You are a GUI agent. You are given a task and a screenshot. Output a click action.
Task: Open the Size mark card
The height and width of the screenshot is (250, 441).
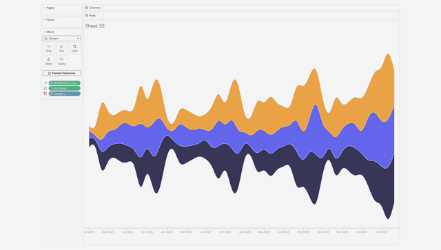pyautogui.click(x=61, y=48)
